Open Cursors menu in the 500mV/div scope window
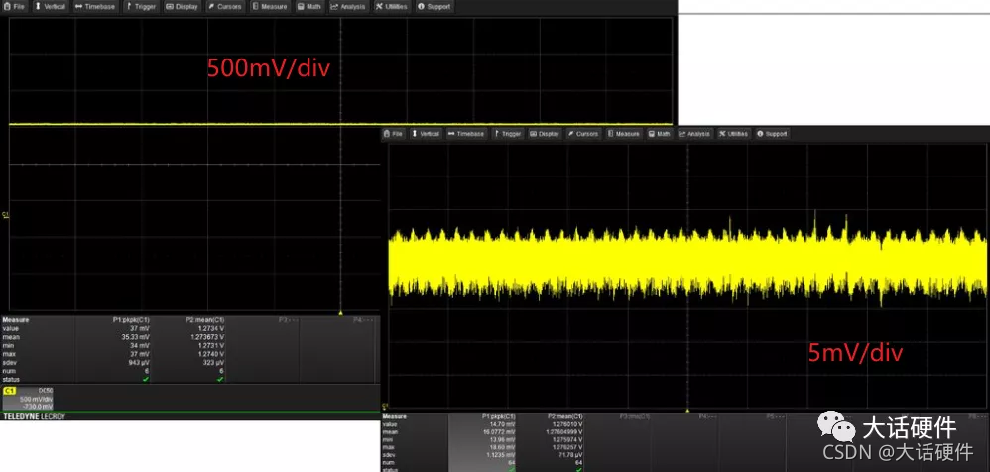 coord(225,6)
